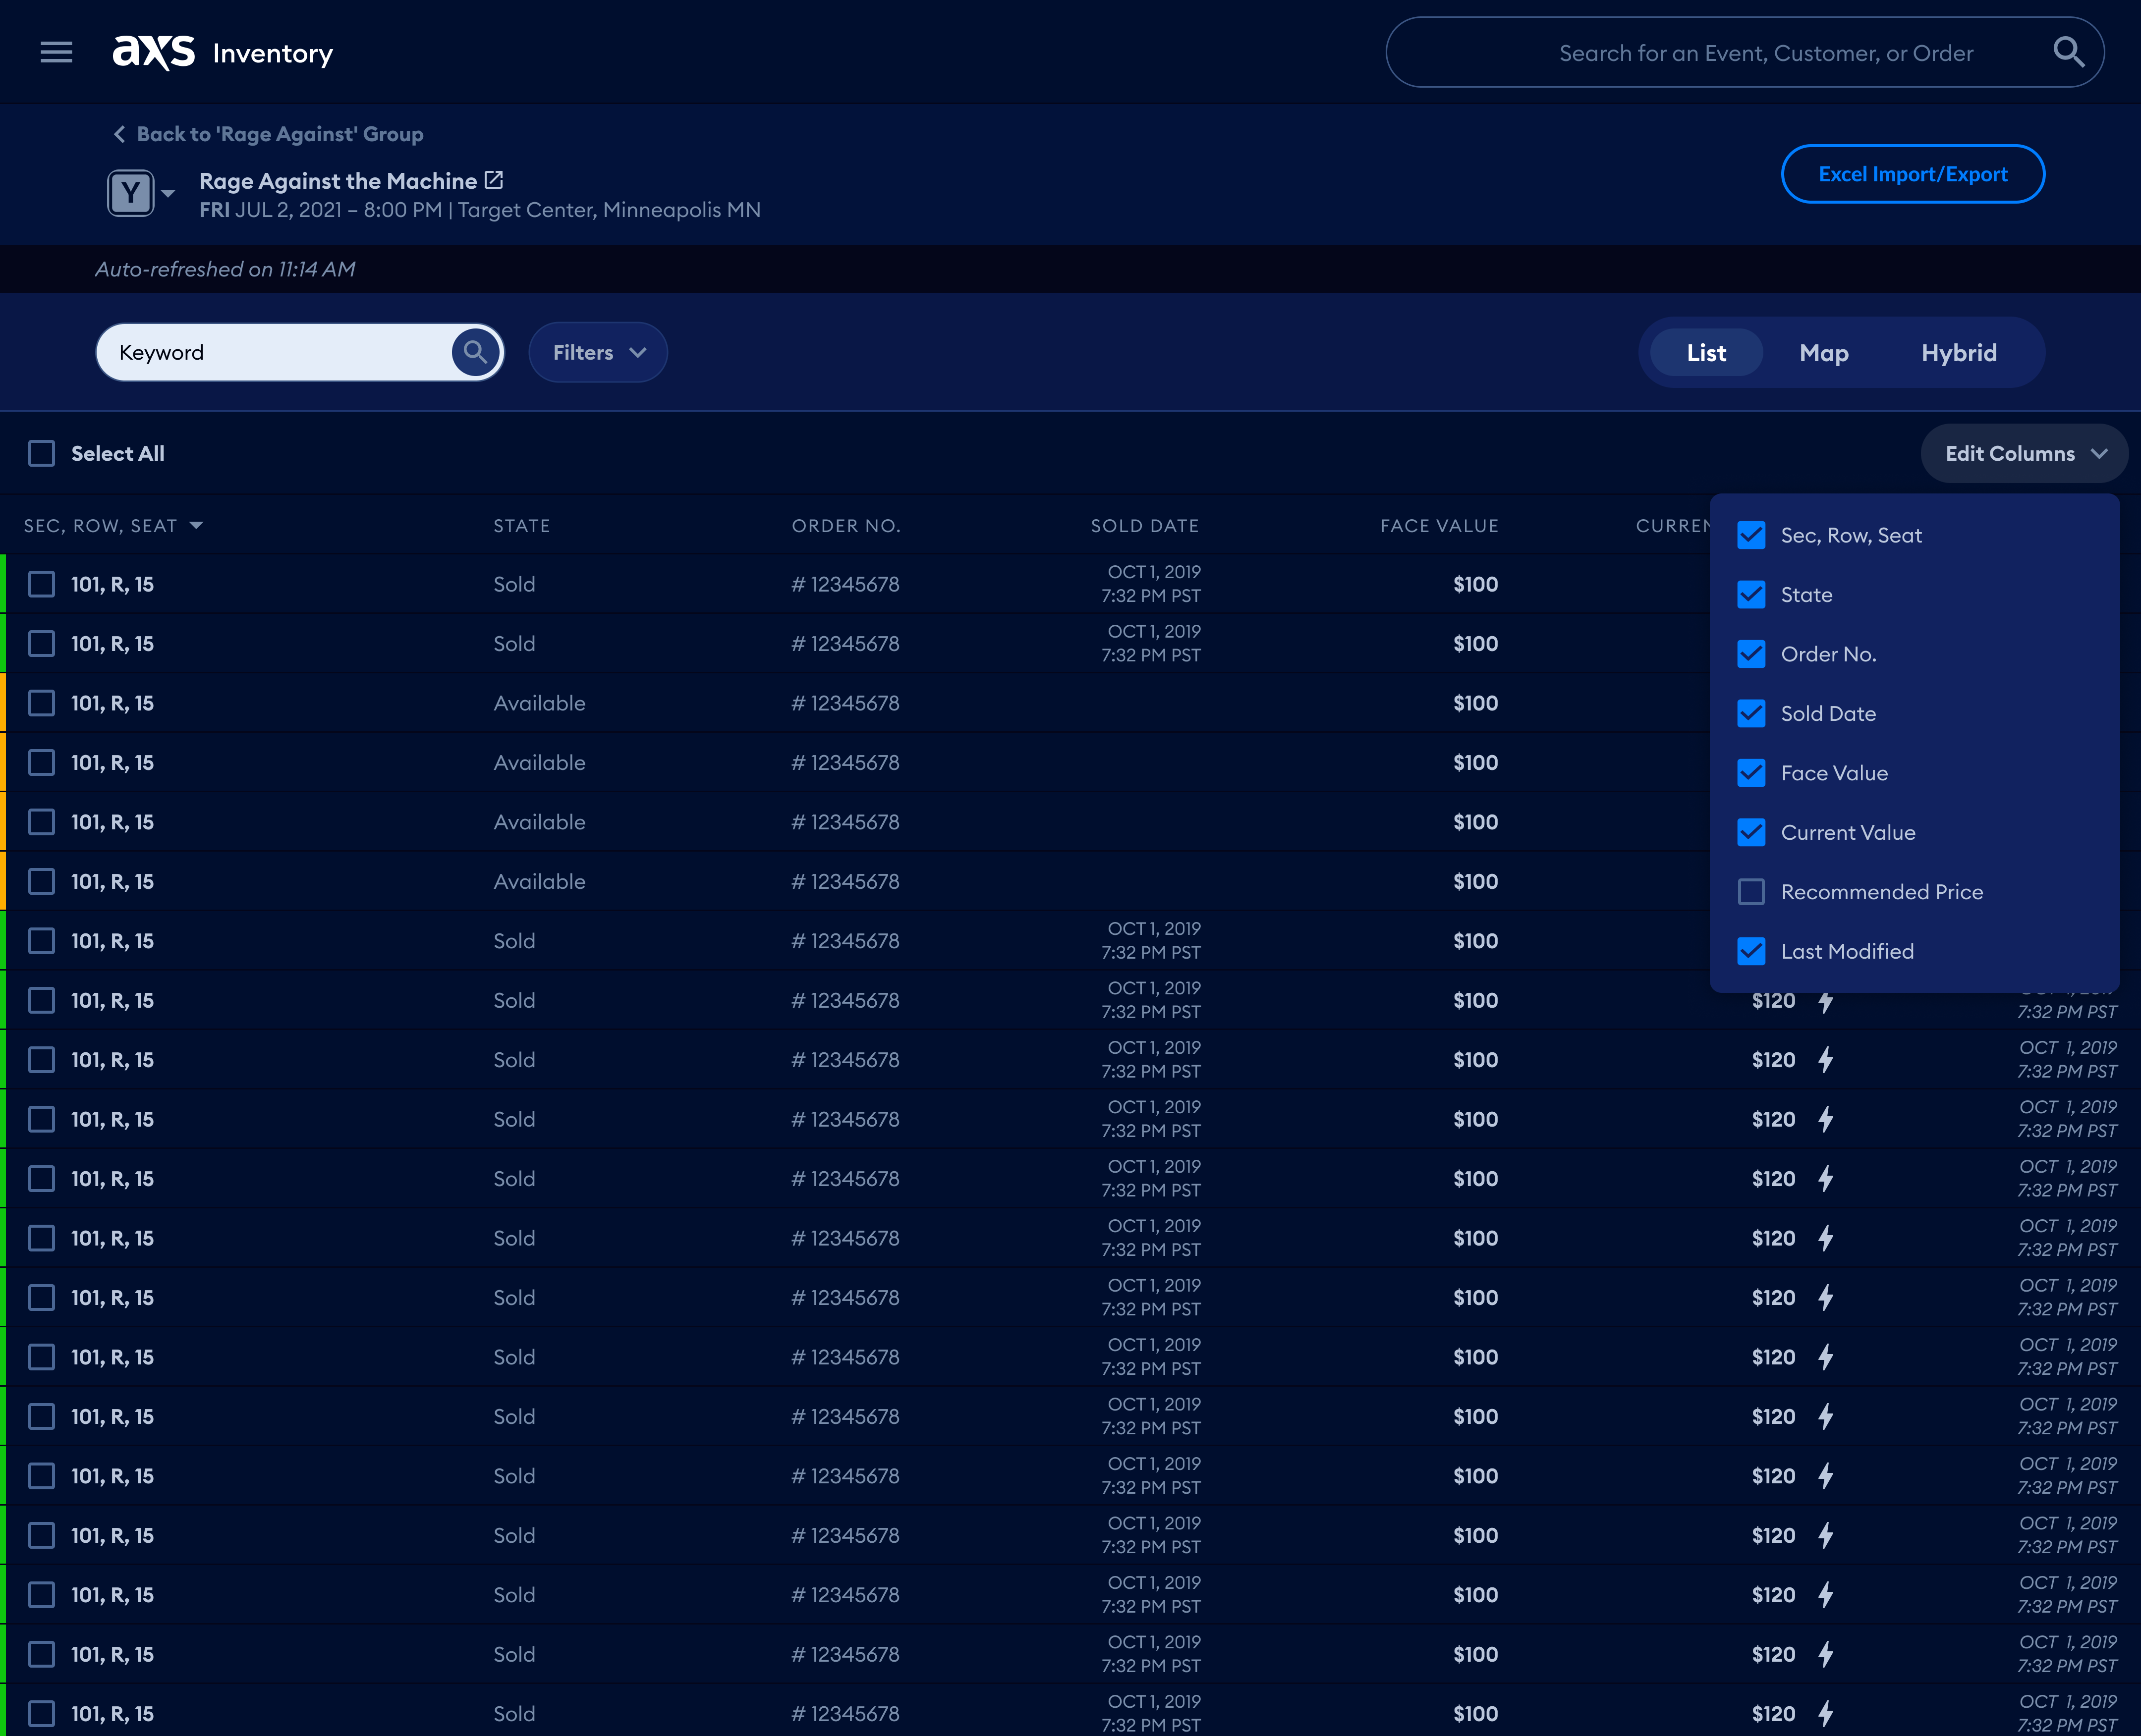Enable the Recommended Price column checkbox

point(1751,891)
